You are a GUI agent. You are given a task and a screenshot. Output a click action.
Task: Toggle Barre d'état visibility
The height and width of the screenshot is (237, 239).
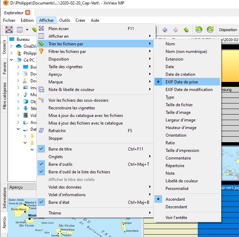pyautogui.click(x=42, y=202)
